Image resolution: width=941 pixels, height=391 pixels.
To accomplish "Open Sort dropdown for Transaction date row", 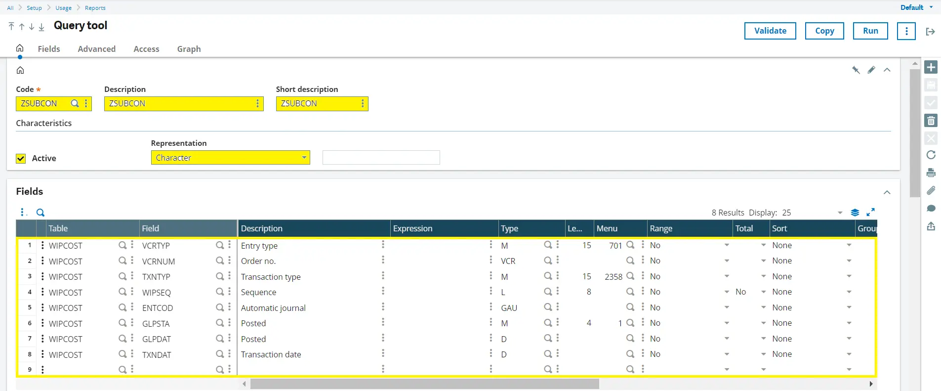I will click(x=849, y=354).
